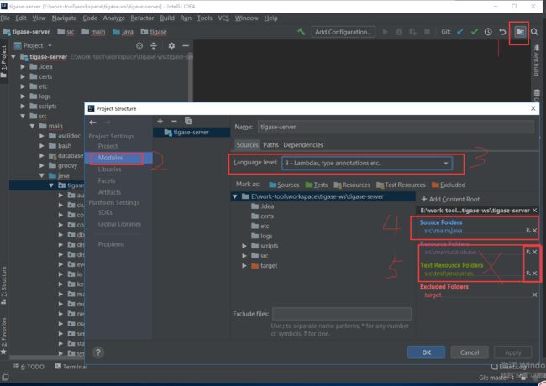This screenshot has height=386, width=546.
Task: Expand logs folder in Project panel
Action: pos(23,96)
